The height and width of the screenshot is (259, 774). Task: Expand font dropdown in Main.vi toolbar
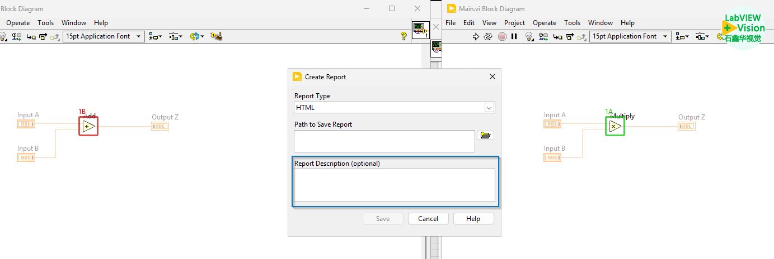[x=665, y=36]
